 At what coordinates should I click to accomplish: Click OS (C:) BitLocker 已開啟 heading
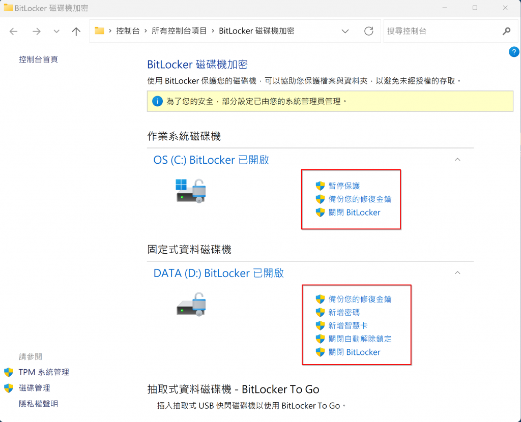click(x=211, y=160)
